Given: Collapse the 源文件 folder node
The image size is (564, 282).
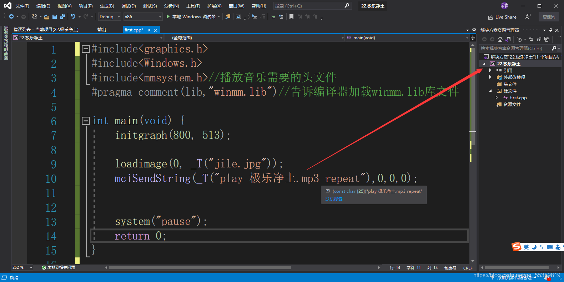Looking at the screenshot, I should click(490, 91).
